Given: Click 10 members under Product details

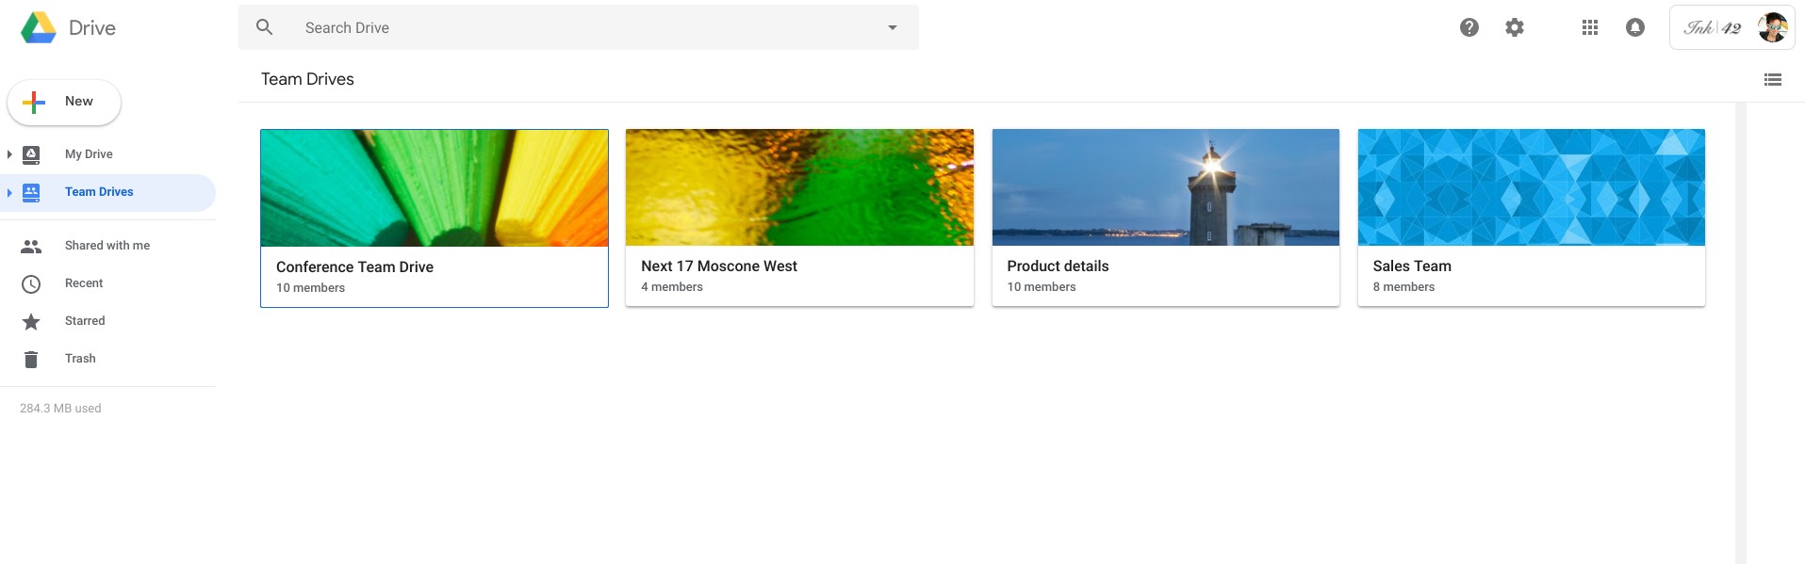Looking at the screenshot, I should [x=1042, y=287].
